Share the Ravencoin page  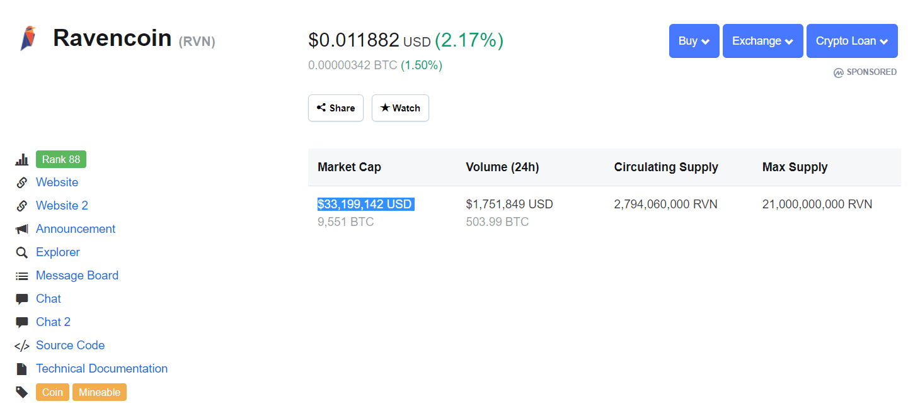point(336,108)
